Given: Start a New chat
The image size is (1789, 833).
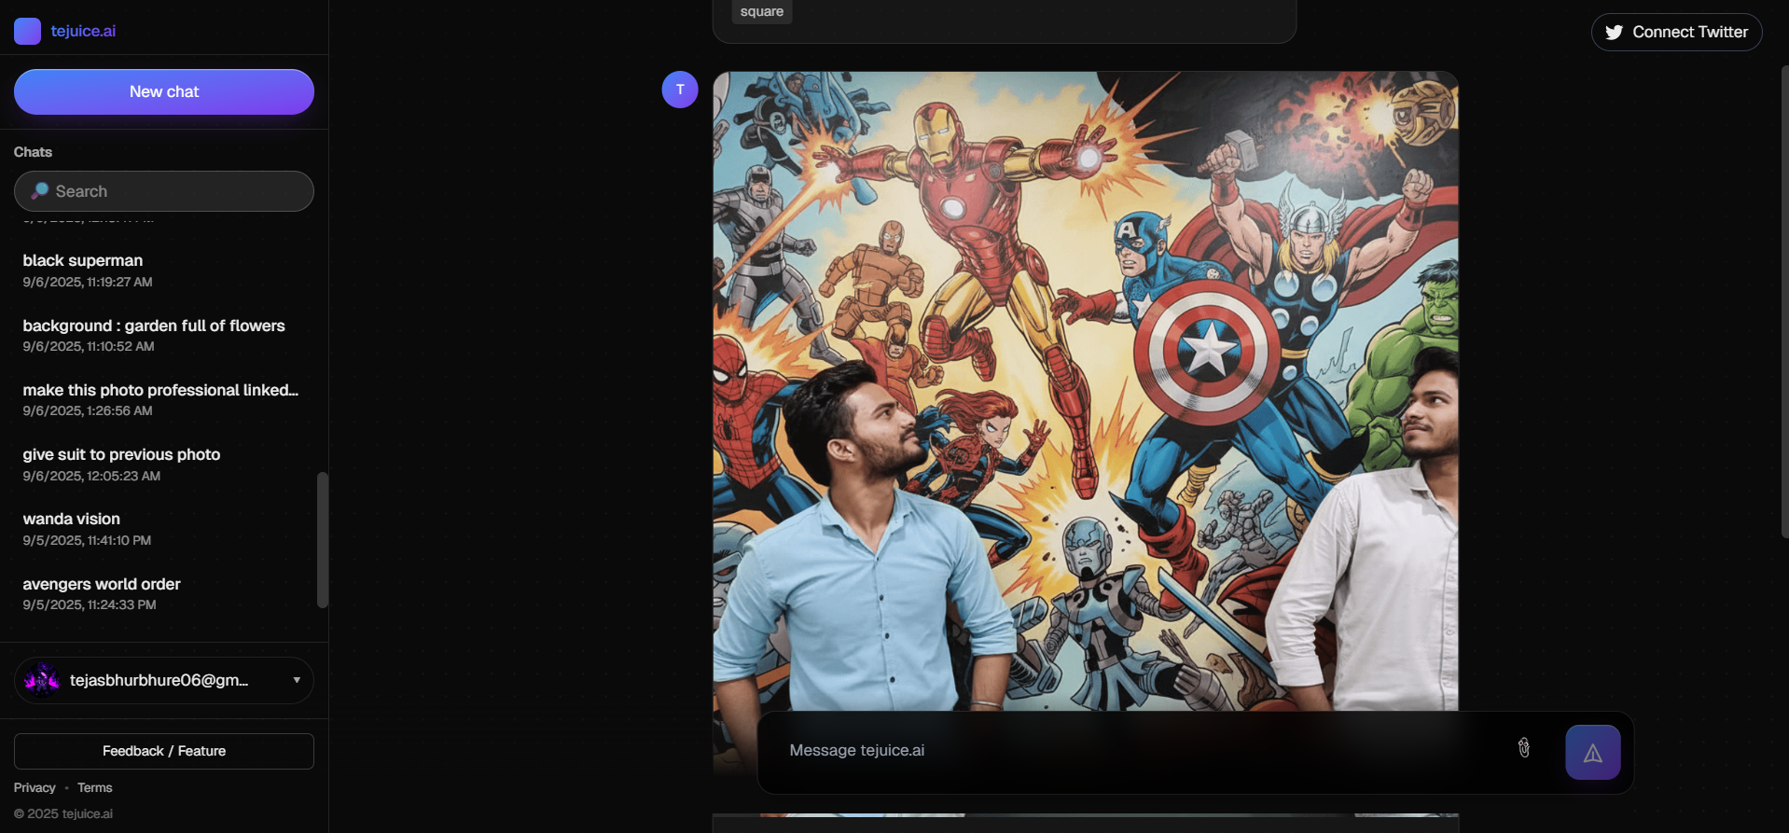Looking at the screenshot, I should [164, 91].
